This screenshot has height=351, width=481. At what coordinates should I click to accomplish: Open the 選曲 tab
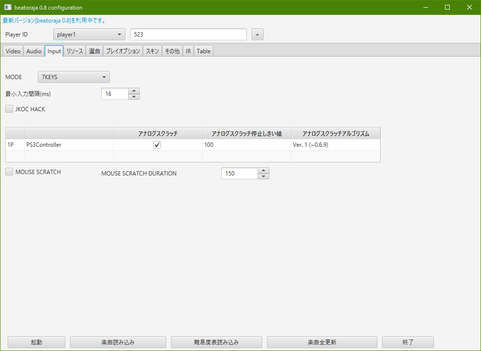click(x=95, y=51)
